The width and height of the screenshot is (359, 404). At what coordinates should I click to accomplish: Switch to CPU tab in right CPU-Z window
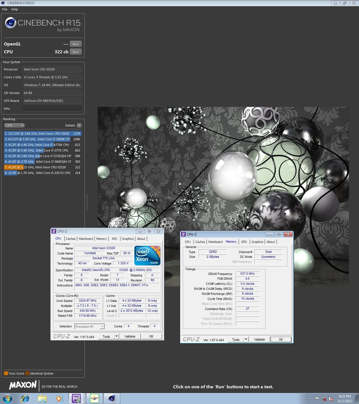(188, 242)
